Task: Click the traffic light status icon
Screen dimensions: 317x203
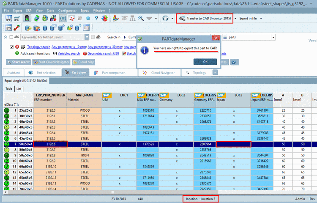Action: pyautogui.click(x=27, y=19)
